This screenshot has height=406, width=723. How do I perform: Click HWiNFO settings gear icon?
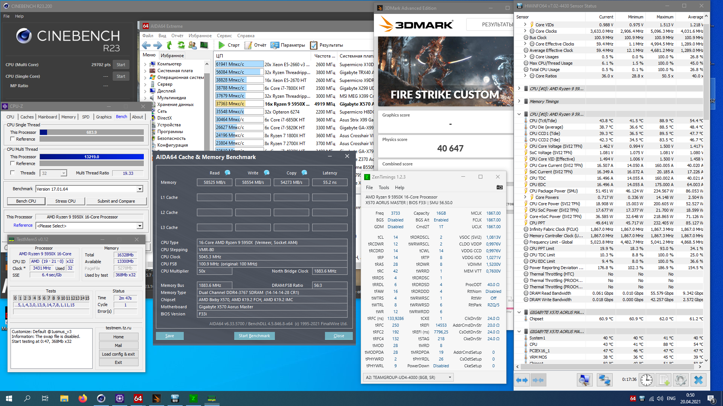pos(680,380)
